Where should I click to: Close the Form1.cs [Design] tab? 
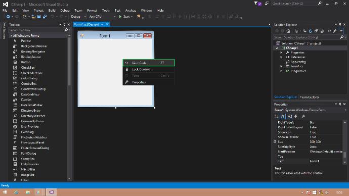pos(107,24)
